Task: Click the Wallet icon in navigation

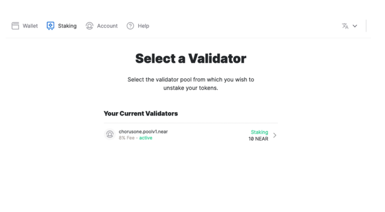Action: click(x=15, y=26)
